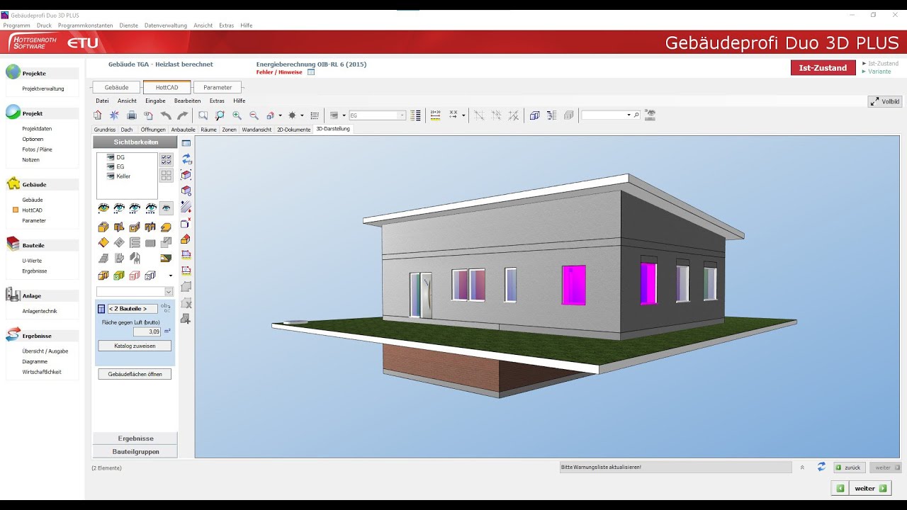Toggle visibility eye for the Keller storey

(x=111, y=176)
